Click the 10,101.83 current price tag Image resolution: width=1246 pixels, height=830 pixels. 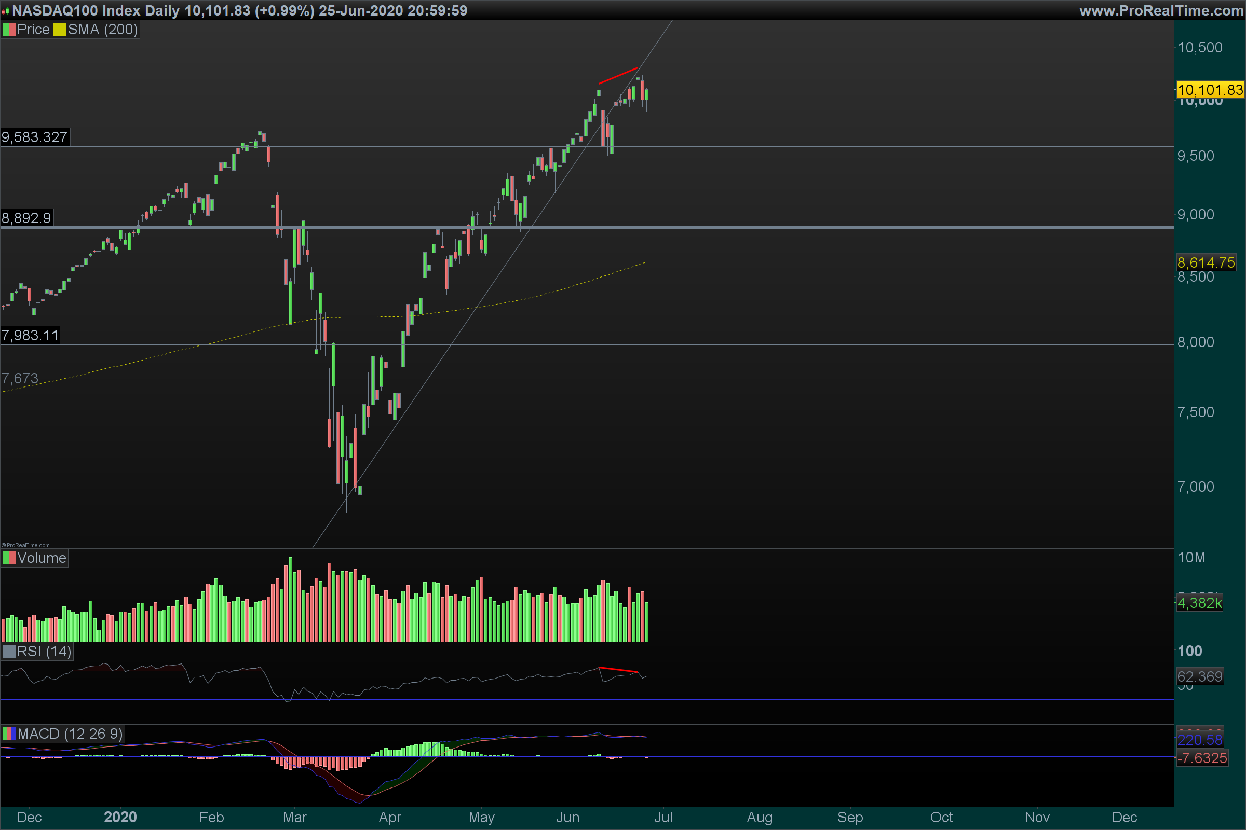click(1210, 90)
